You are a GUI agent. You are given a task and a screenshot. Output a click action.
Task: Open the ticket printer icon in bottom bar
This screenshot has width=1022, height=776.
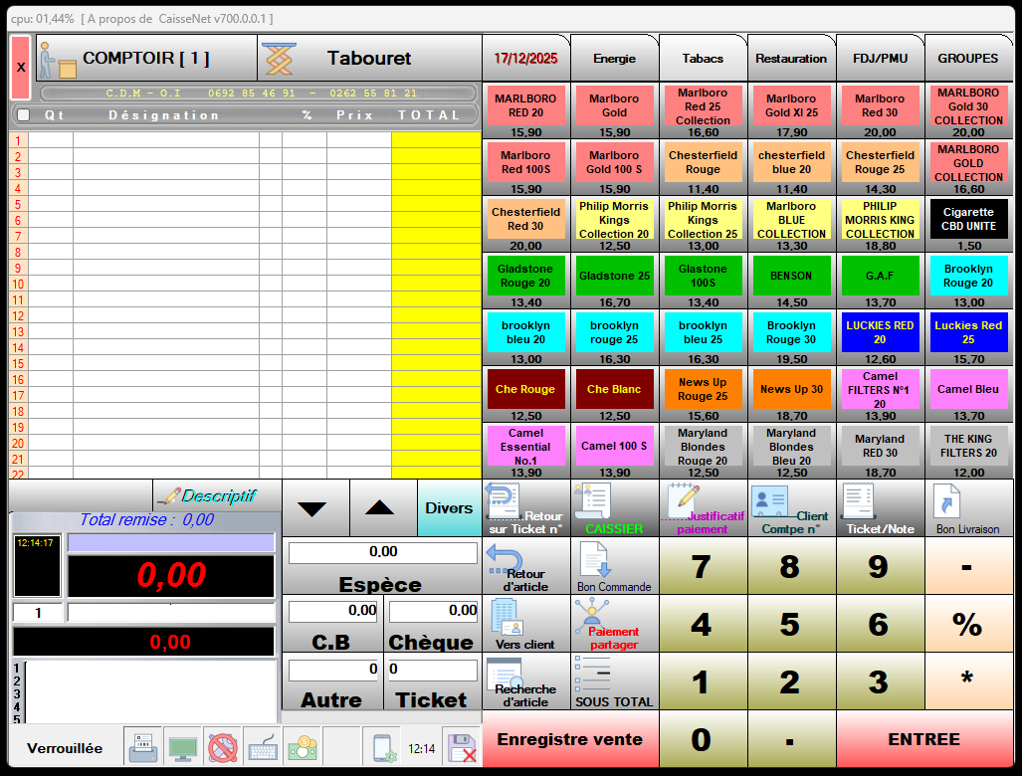tap(142, 746)
